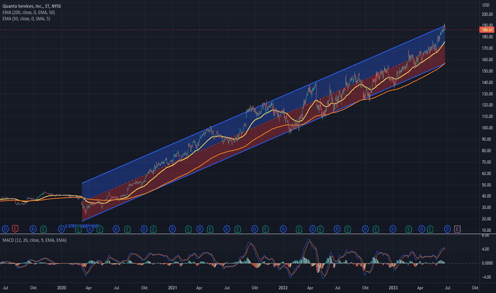Click the -4.00 MACD scale label

(x=485, y=277)
